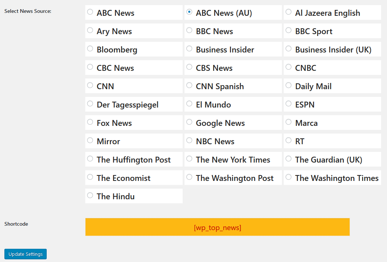The image size is (387, 262).
Task: Pick The Economist as source
Action: coord(90,177)
